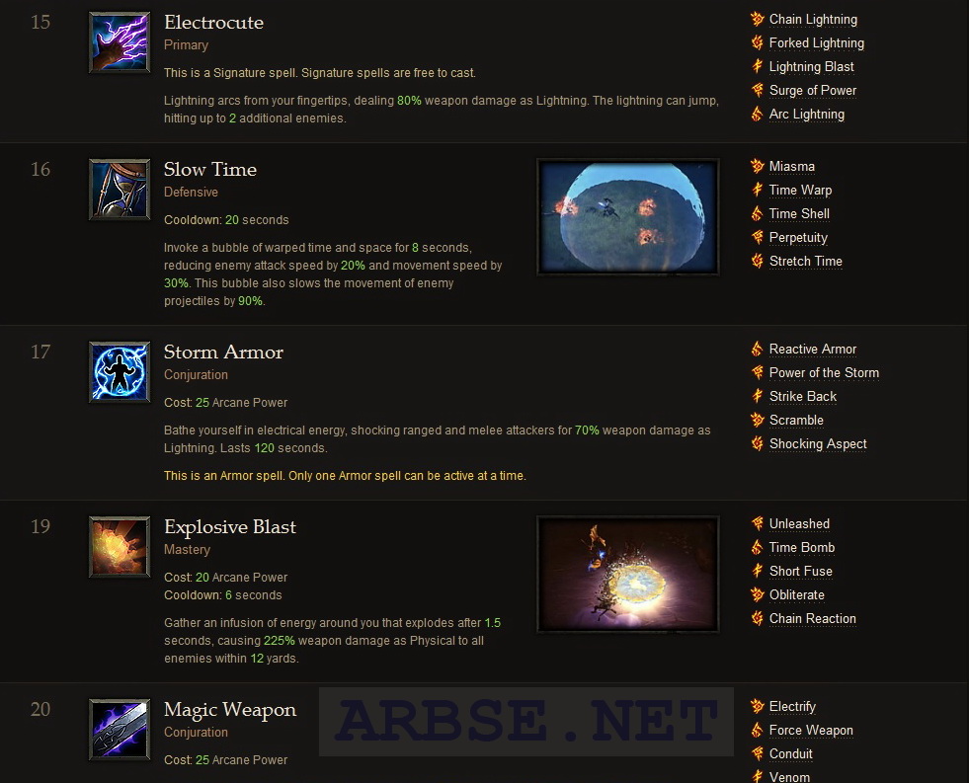
Task: Click the rune icon beside Electrify
Action: 757,706
